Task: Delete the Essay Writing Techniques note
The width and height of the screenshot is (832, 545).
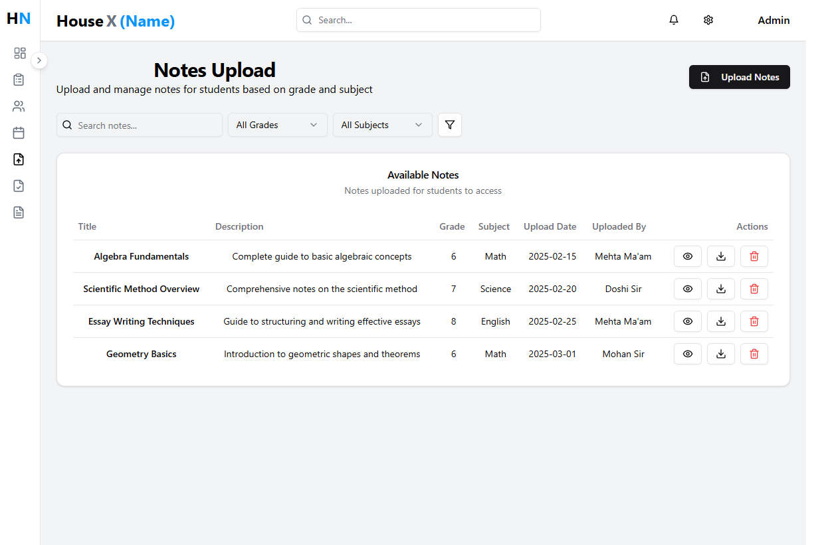Action: 754,321
